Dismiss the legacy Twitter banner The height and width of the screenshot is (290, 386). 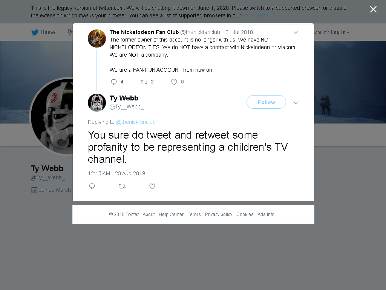373,9
